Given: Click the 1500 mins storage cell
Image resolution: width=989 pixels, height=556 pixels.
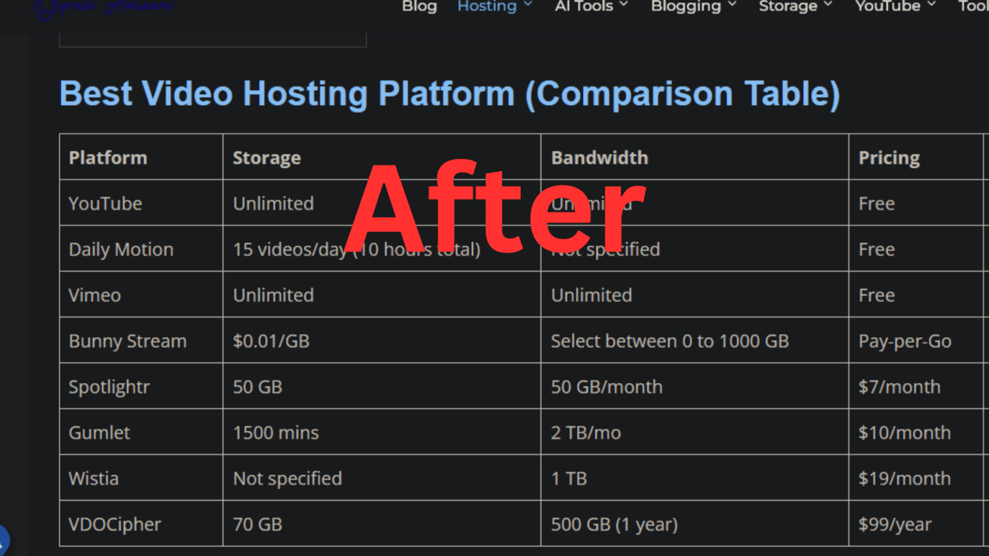Looking at the screenshot, I should coord(382,432).
